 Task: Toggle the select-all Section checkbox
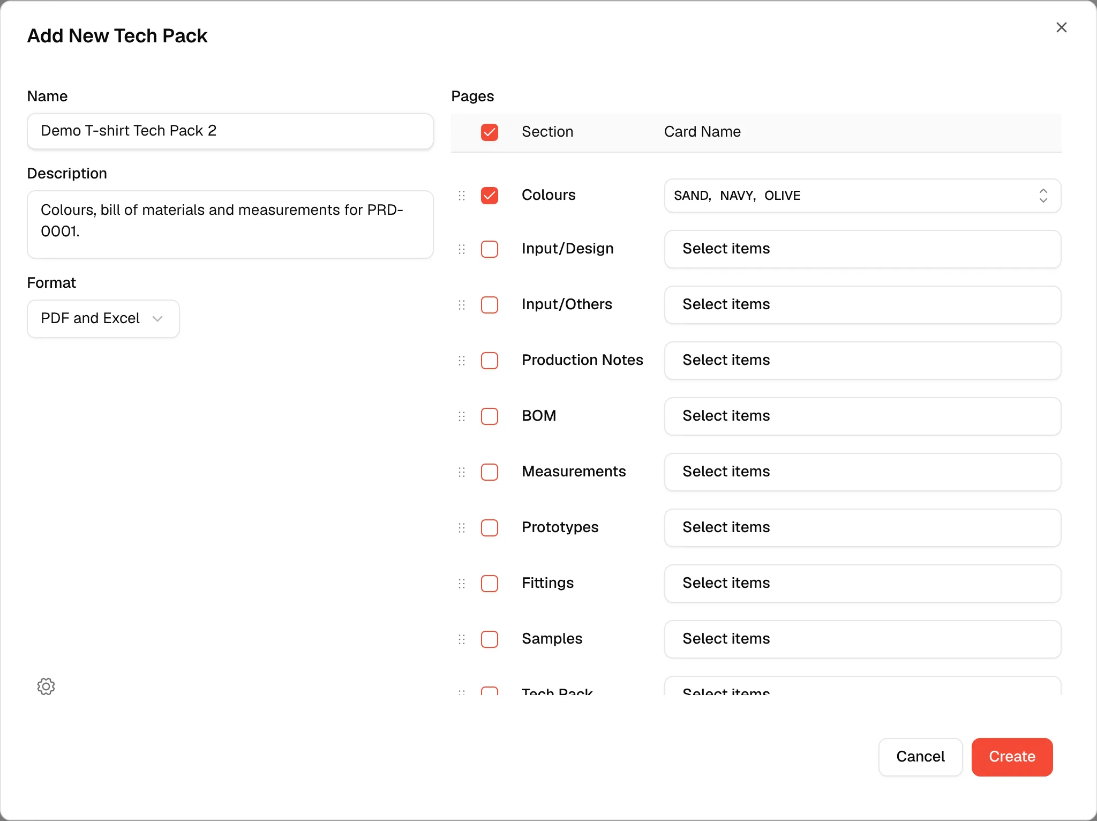pos(490,132)
